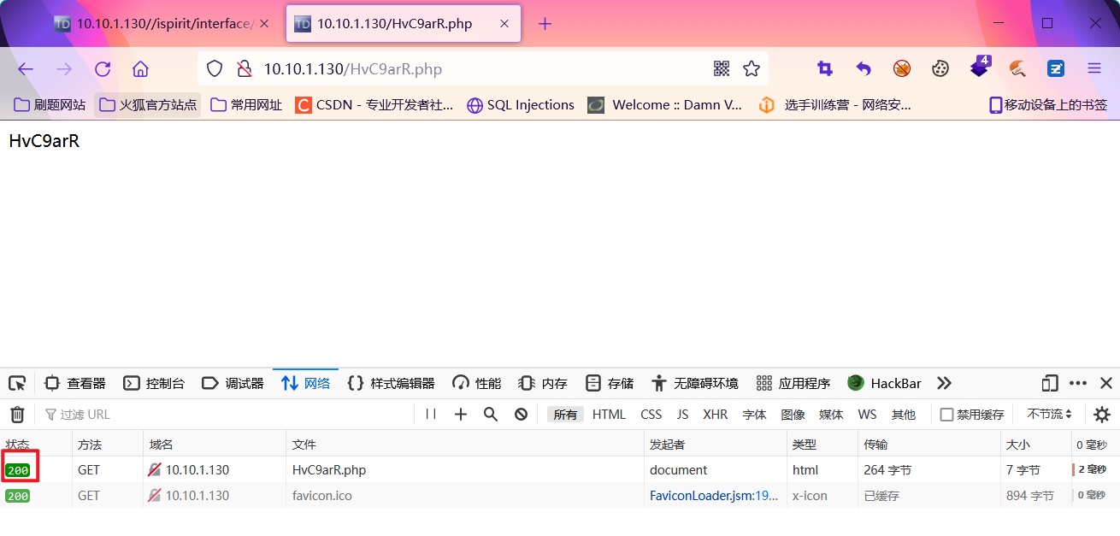
Task: Pause network recording
Action: [431, 415]
